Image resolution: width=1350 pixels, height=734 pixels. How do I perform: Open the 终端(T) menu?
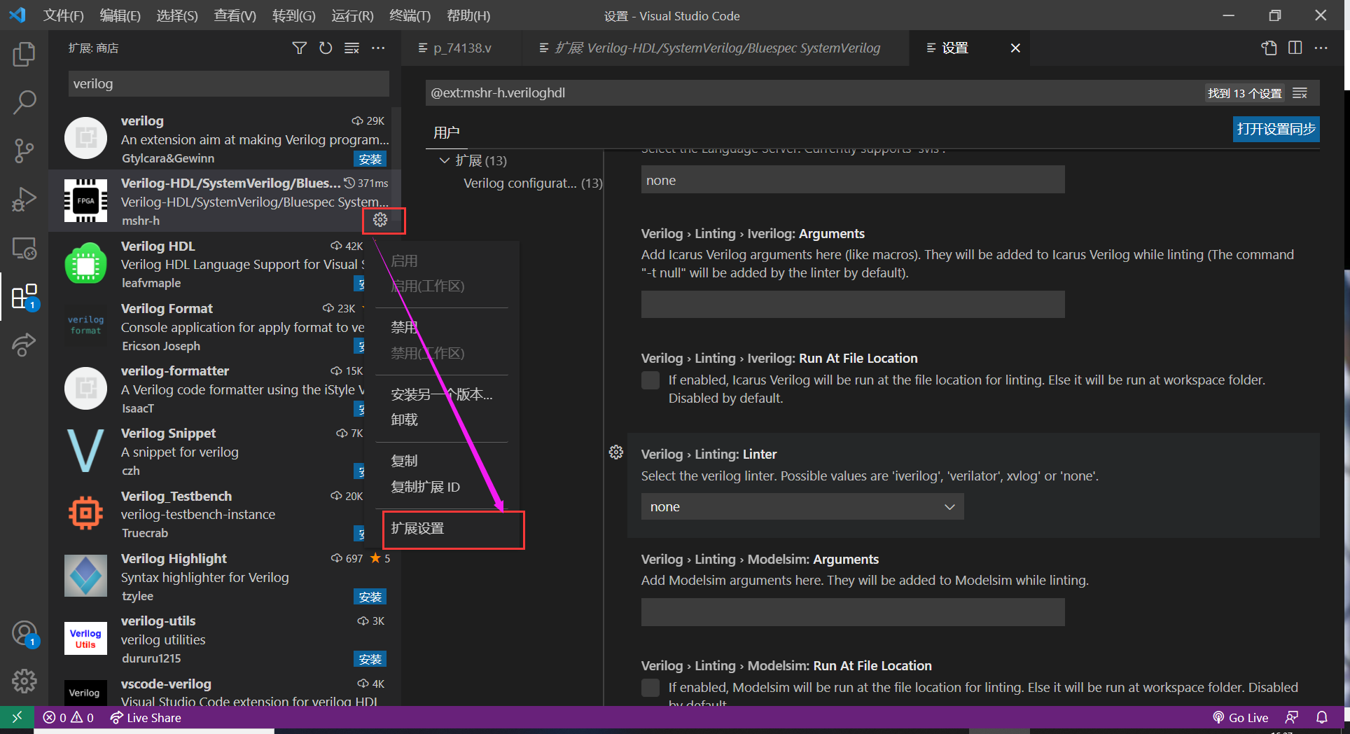click(x=410, y=15)
